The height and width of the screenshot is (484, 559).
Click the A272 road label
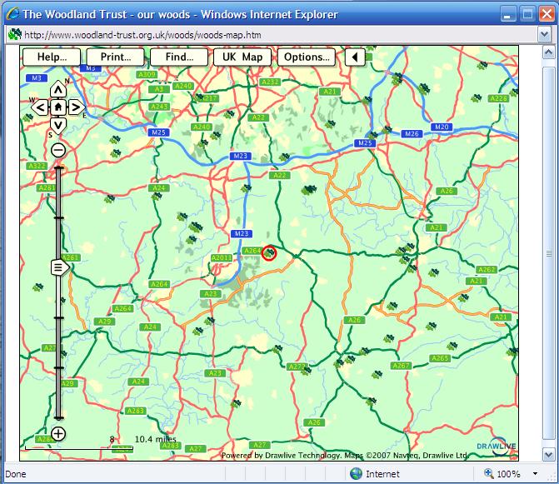(x=297, y=367)
